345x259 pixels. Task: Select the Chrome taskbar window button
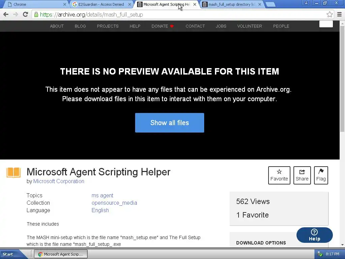coord(61,254)
